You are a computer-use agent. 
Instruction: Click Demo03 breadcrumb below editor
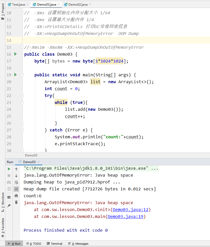[31, 155]
